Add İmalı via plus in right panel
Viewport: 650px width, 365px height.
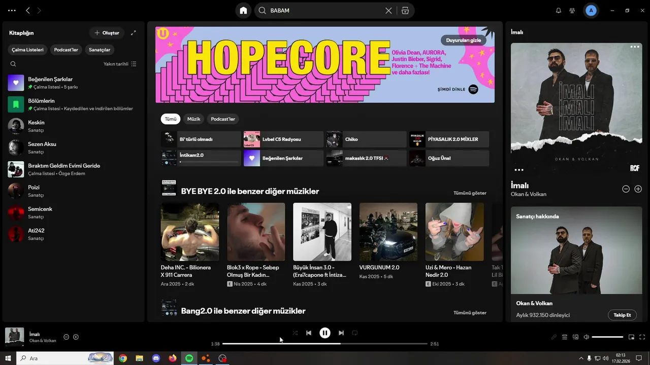(x=638, y=189)
